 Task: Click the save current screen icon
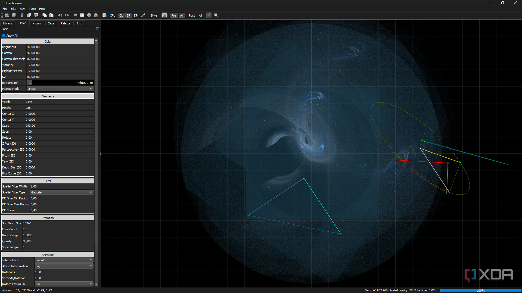(x=36, y=15)
